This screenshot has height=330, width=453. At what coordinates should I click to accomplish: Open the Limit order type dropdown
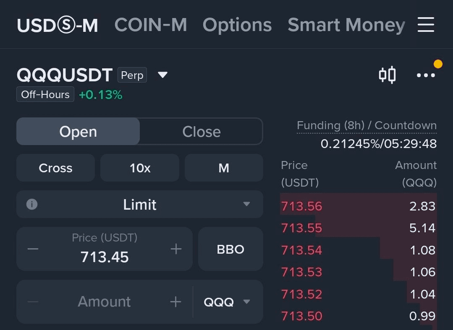coord(140,204)
